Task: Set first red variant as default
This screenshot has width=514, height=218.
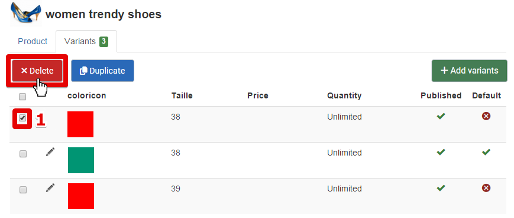Action: [486, 116]
